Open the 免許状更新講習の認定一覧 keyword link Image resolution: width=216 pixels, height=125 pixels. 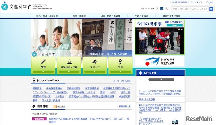[x=42, y=96]
